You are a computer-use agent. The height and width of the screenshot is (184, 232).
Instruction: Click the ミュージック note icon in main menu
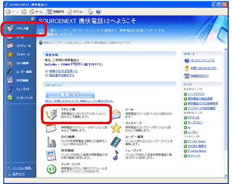[x=116, y=155]
